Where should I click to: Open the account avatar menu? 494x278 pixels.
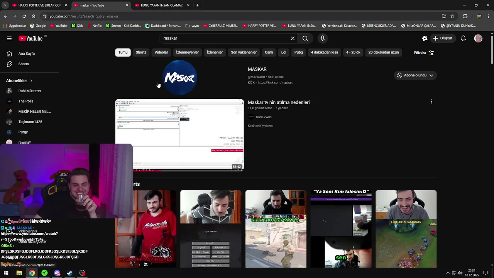pyautogui.click(x=478, y=38)
